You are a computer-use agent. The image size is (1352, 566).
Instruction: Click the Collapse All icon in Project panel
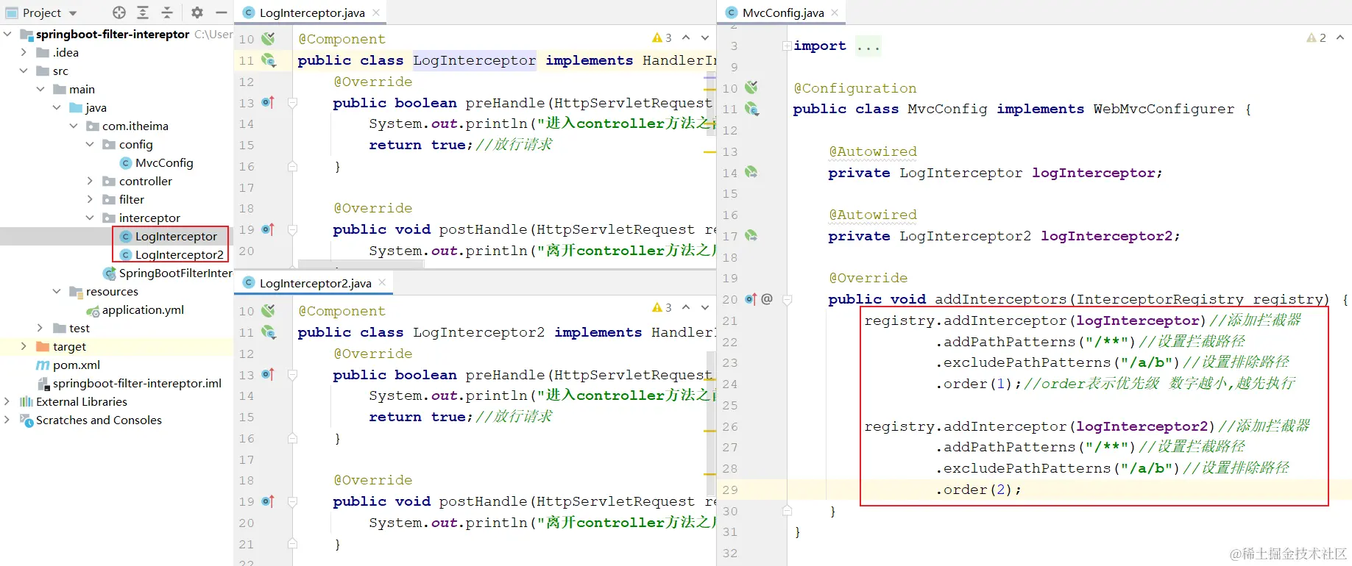tap(167, 12)
